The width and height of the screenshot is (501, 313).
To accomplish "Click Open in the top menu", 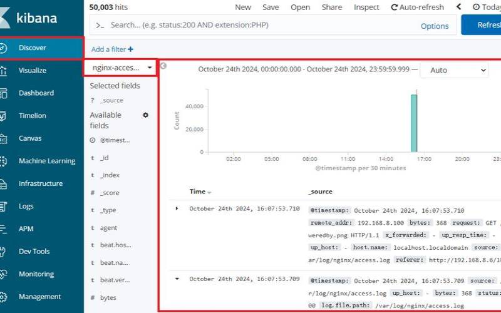I will click(300, 7).
